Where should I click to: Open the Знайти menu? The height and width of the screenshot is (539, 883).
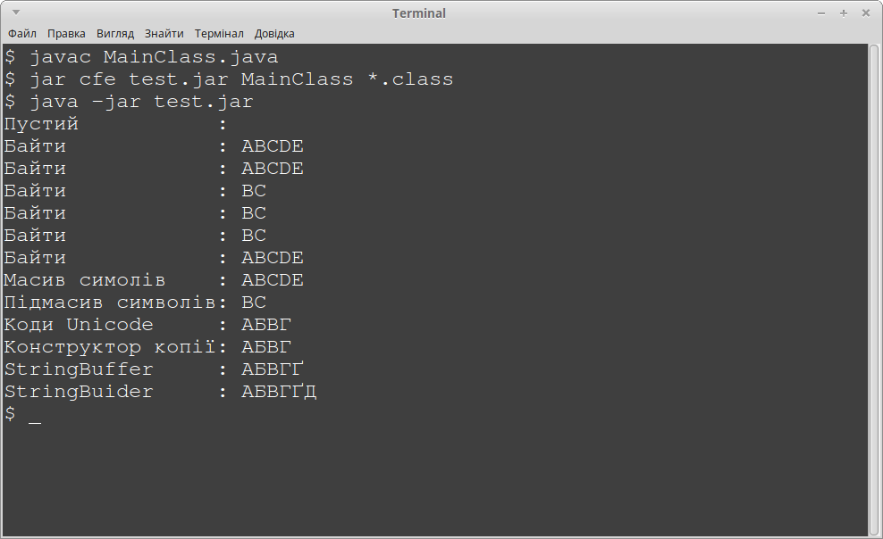[163, 34]
